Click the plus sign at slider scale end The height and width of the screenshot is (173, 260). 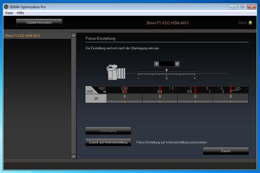195,78
